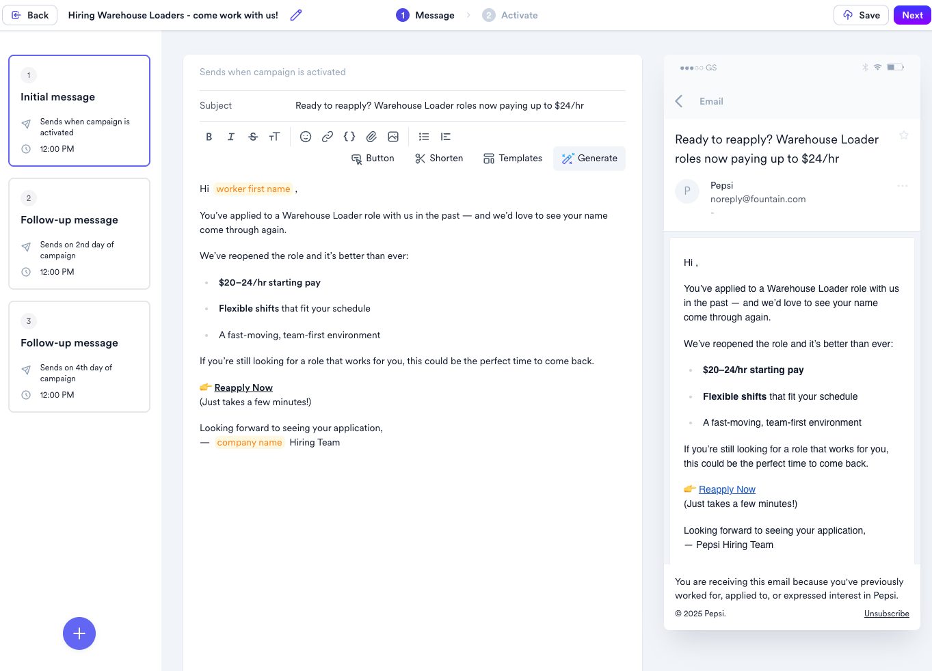This screenshot has width=932, height=671.
Task: Click the Unsubscribe link in preview
Action: 886,614
